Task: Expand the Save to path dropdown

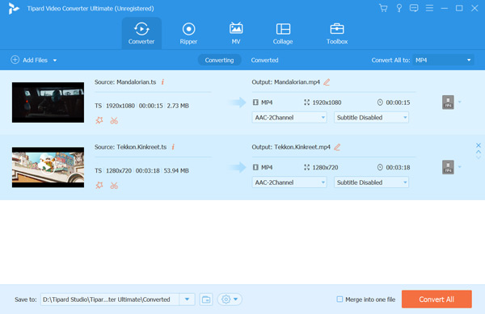Action: point(188,299)
